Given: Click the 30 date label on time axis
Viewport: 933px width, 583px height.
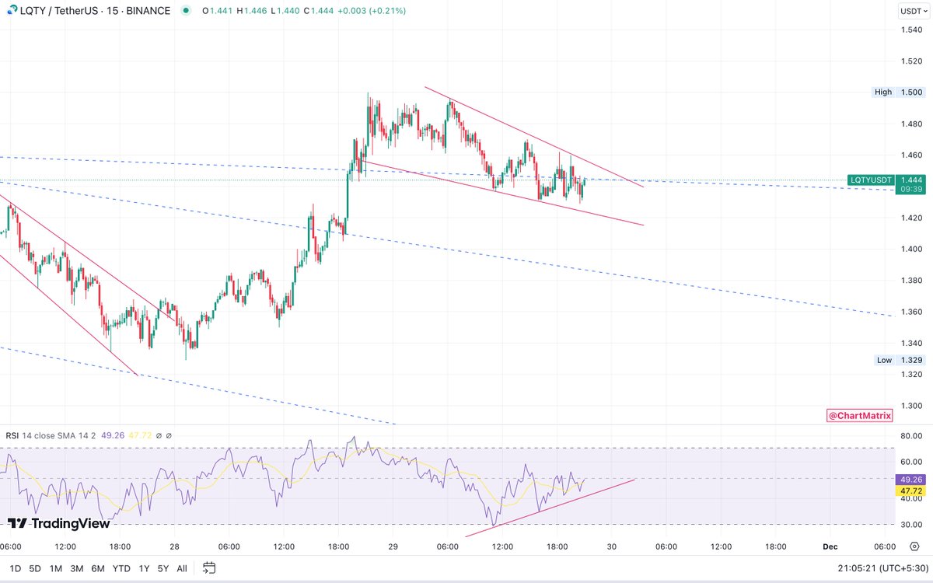Looking at the screenshot, I should (x=612, y=546).
